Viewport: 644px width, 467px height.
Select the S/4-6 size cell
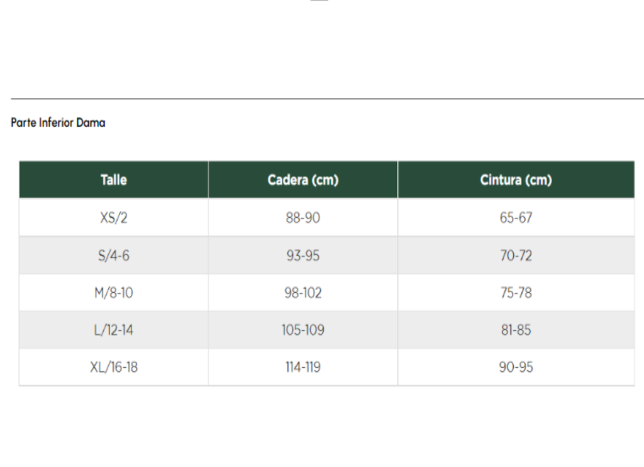pyautogui.click(x=114, y=256)
